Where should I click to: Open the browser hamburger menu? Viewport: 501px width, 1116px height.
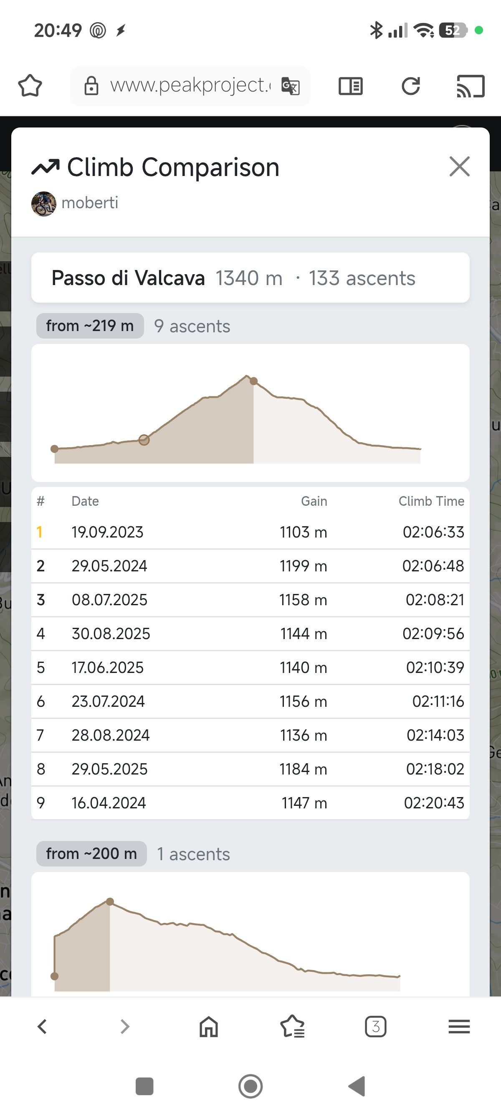click(459, 1026)
